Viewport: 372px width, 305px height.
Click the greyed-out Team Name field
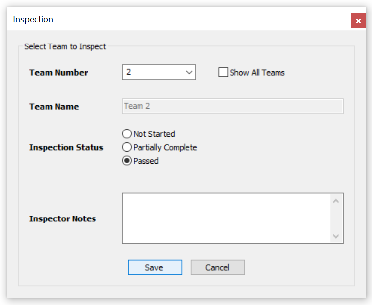(232, 106)
